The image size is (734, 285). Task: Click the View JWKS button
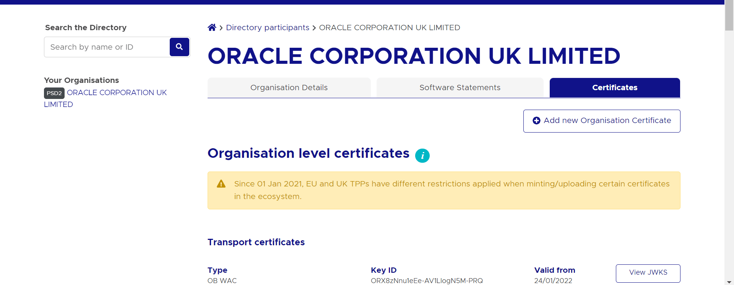click(648, 273)
